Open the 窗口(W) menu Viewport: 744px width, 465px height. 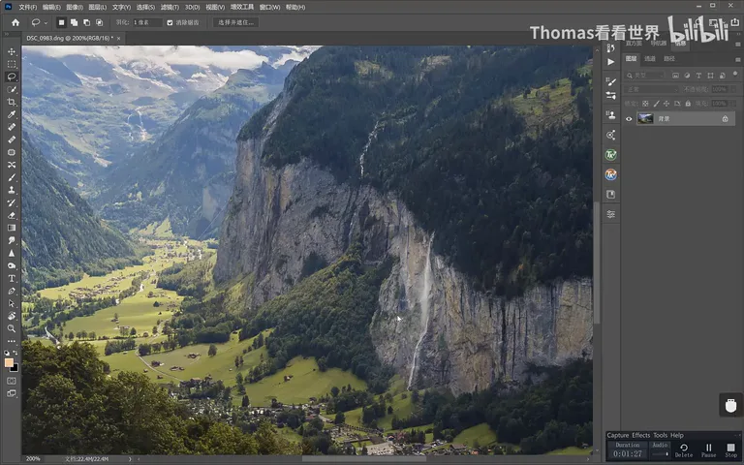coord(269,7)
